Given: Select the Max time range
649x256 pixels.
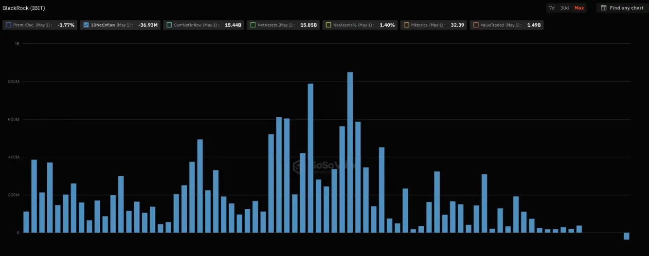Looking at the screenshot, I should click(579, 8).
